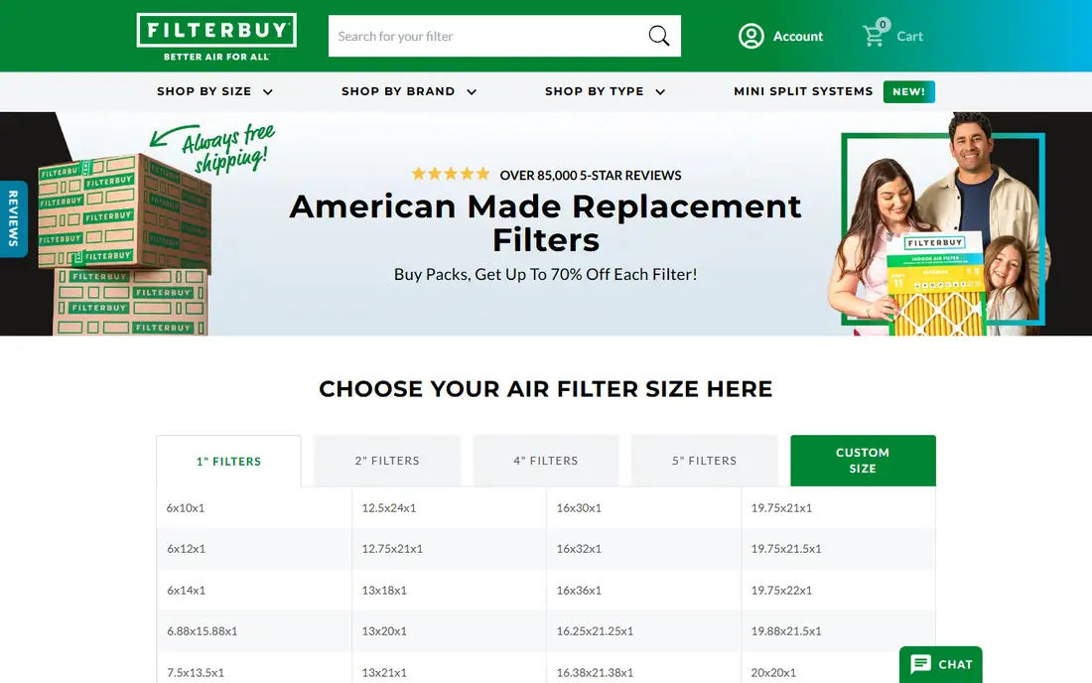Open the shopping cart icon
Image resolution: width=1092 pixels, height=683 pixels.
point(874,36)
